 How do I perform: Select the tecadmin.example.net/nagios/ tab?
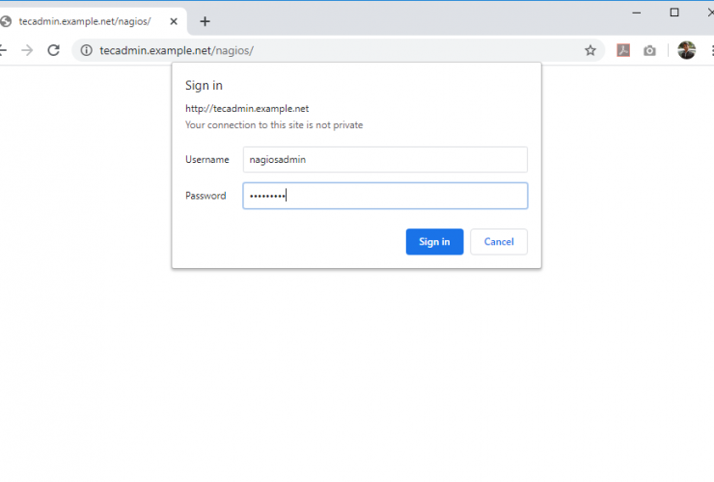87,21
